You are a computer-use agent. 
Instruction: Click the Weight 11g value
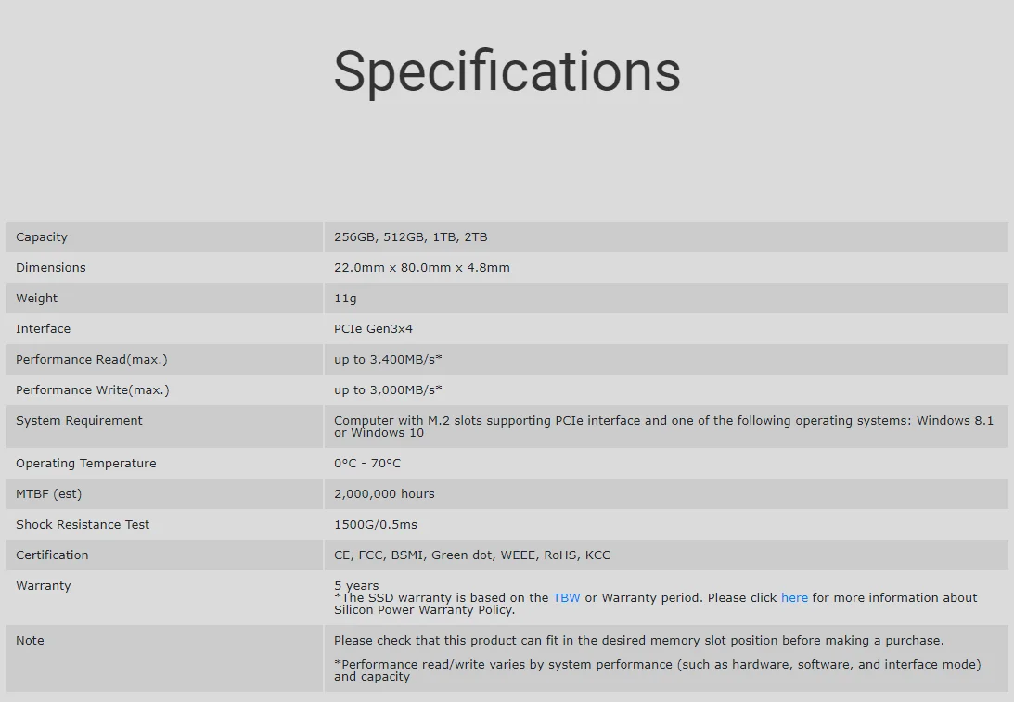[345, 299]
